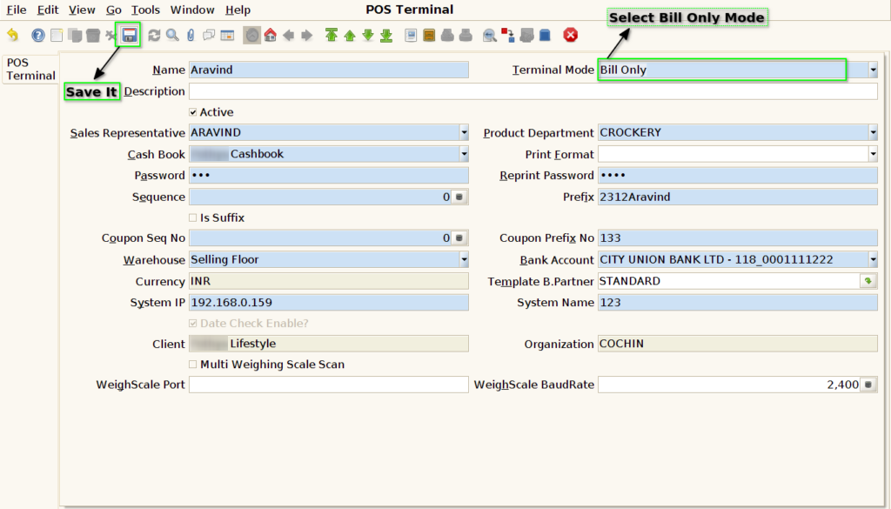
Task: Open the Chat speech bubbles icon
Action: coord(209,35)
